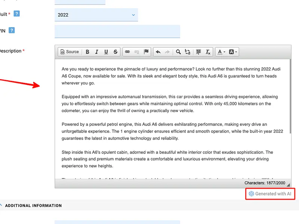Click the Source button in editor toolbar
Image resolution: width=299 pixels, height=224 pixels.
coord(70,52)
